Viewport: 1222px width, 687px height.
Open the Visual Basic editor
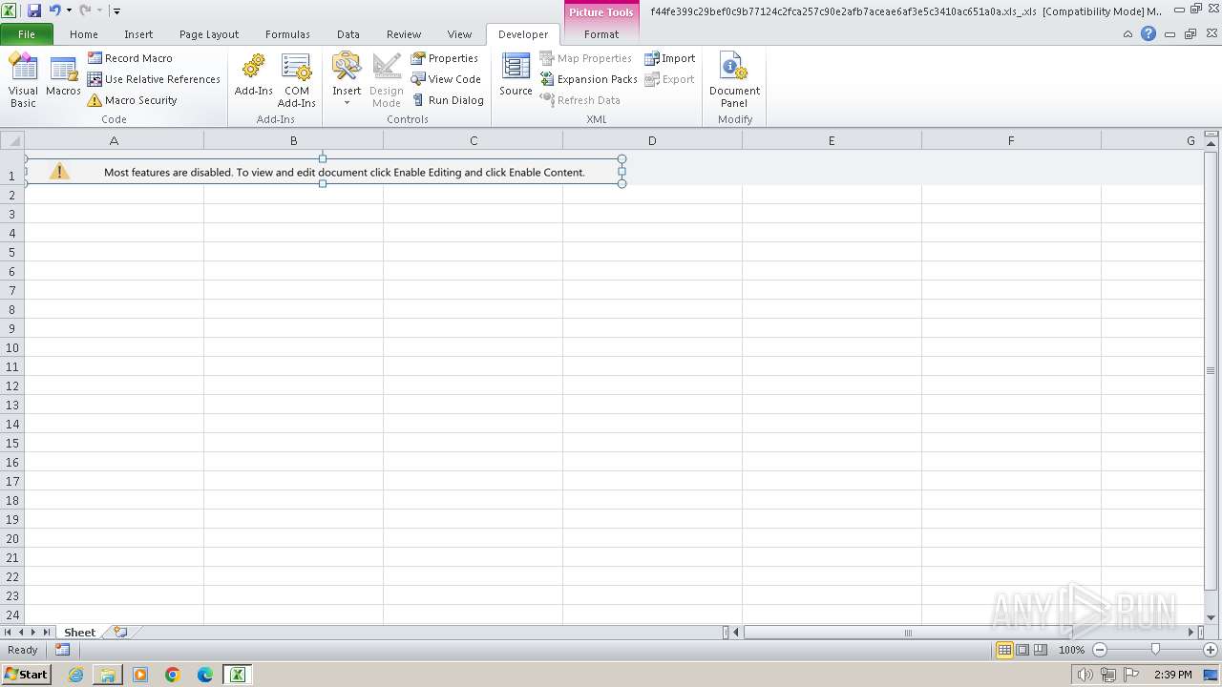click(x=23, y=80)
